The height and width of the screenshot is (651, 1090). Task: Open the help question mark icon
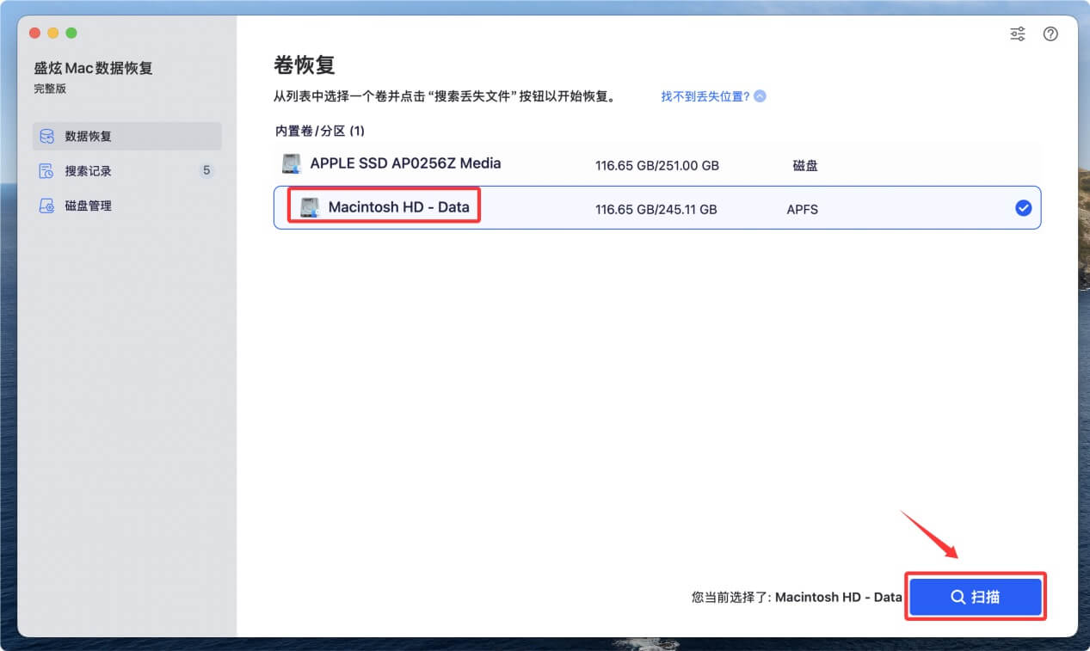(x=1050, y=34)
